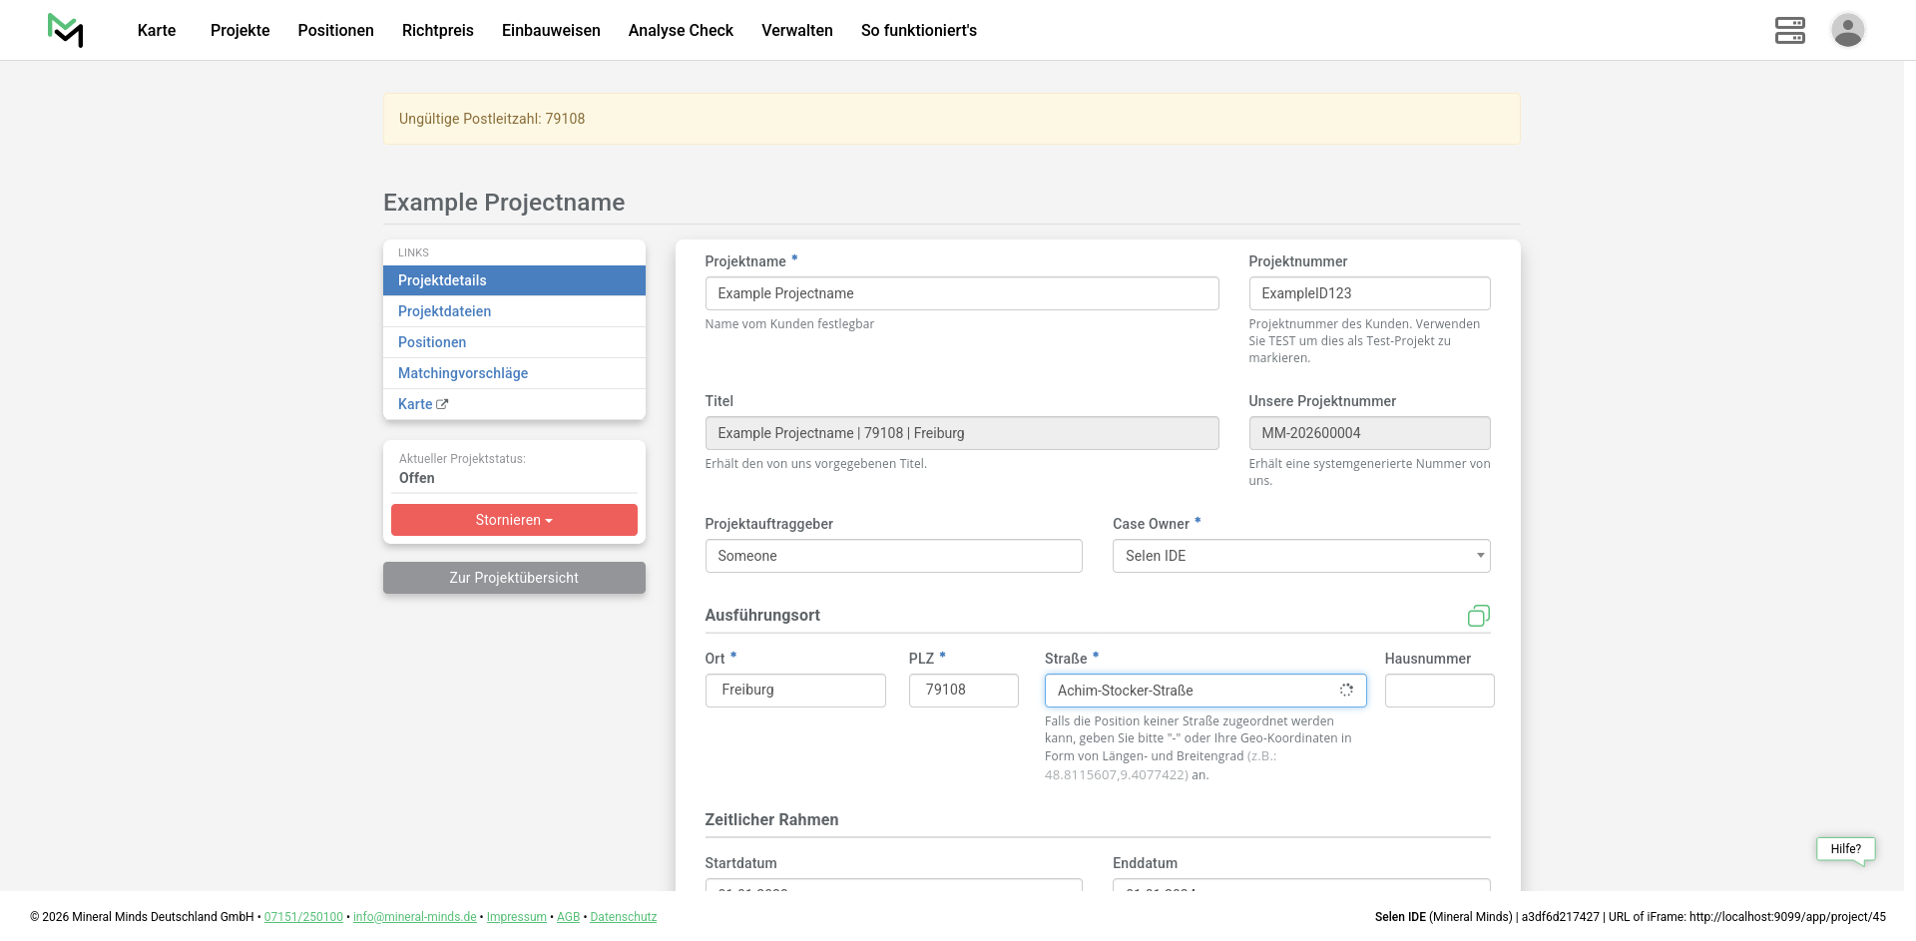Screen dimensions: 1916x941
Task: Open the user profile avatar
Action: point(1847,30)
